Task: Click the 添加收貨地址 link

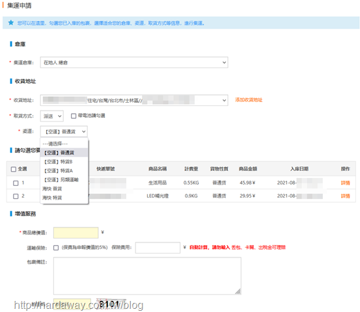Action: pos(249,99)
